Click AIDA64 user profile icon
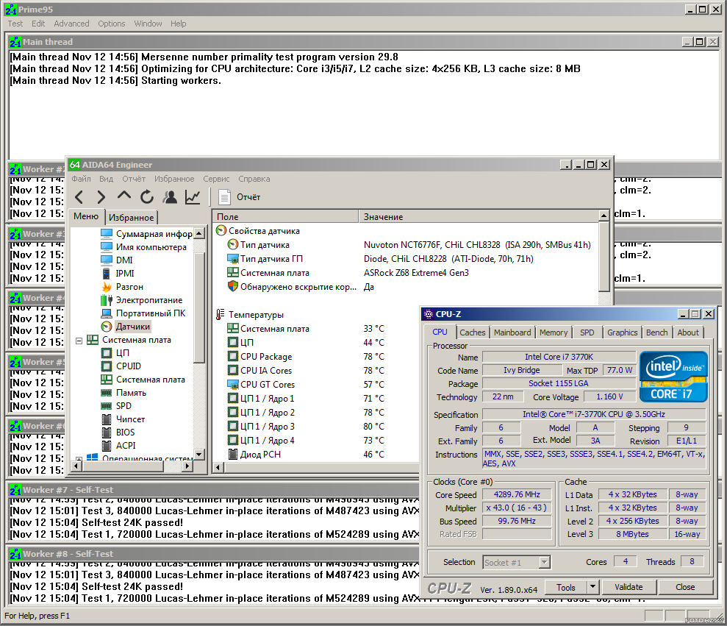The image size is (727, 626). pyautogui.click(x=170, y=197)
